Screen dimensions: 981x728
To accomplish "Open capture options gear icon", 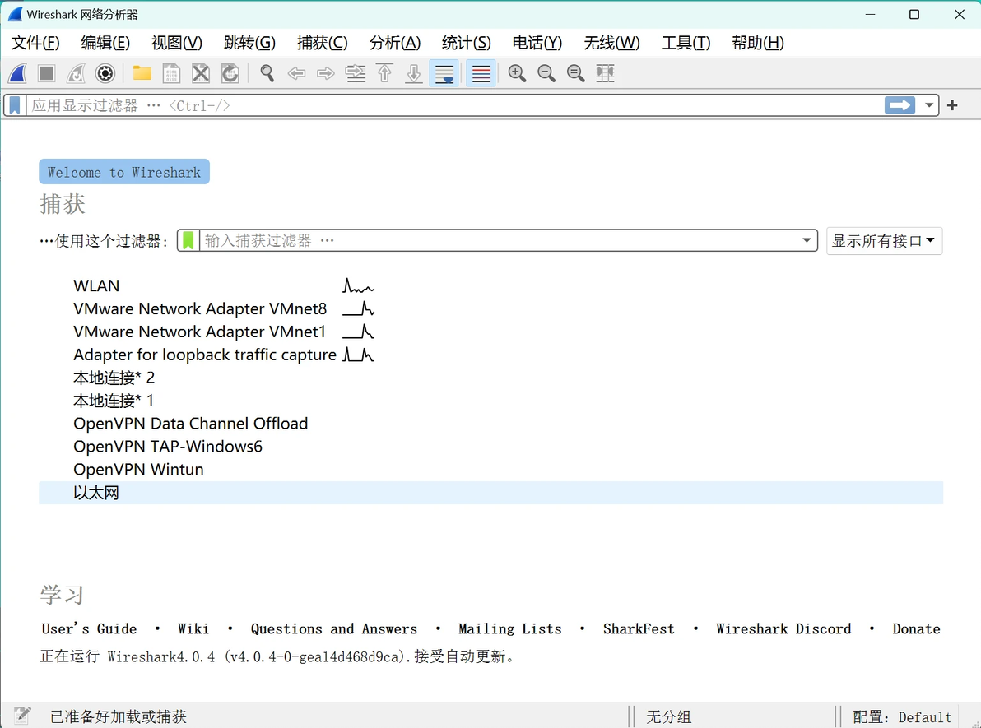I will [x=105, y=73].
